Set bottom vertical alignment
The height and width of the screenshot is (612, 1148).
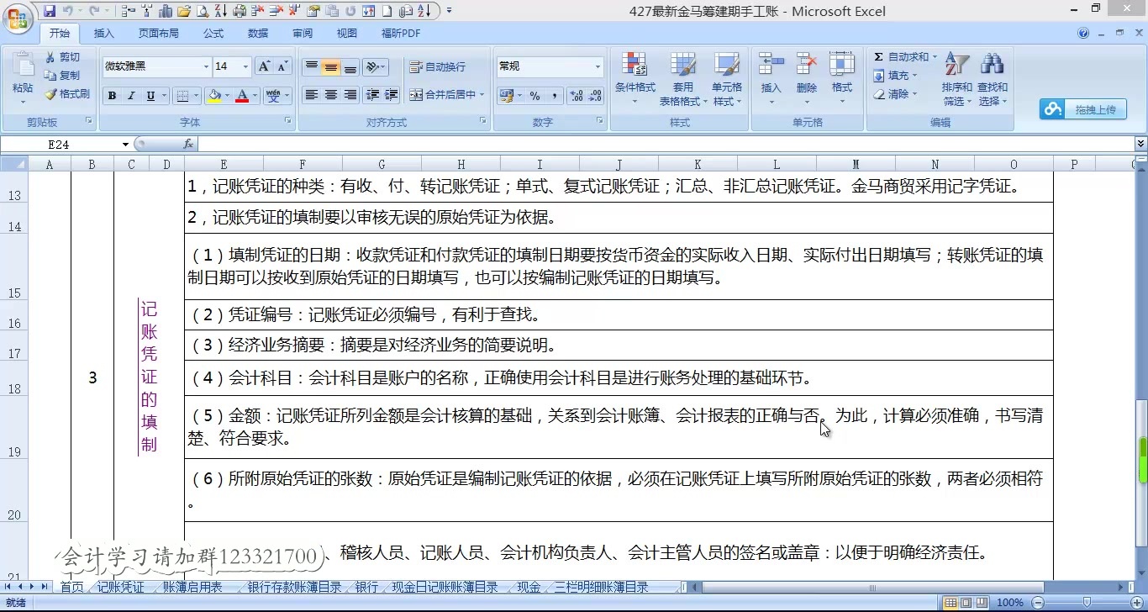(350, 67)
